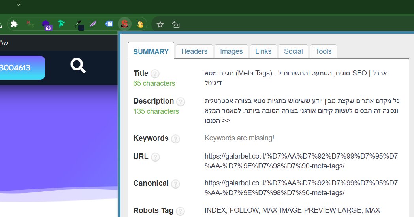Click the 'Title' field label
Image resolution: width=414 pixels, height=217 pixels.
point(141,73)
